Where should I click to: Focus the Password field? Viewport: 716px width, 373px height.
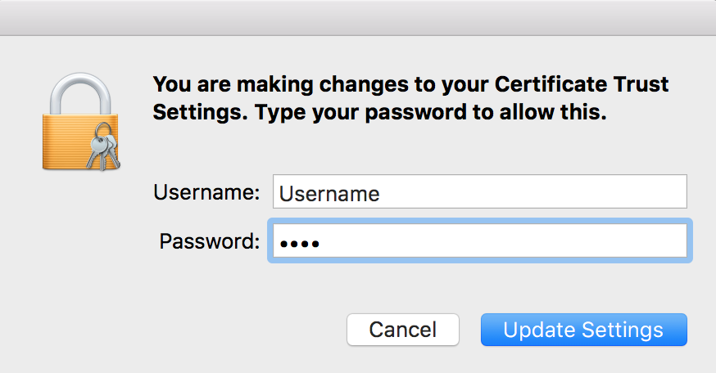click(x=479, y=240)
